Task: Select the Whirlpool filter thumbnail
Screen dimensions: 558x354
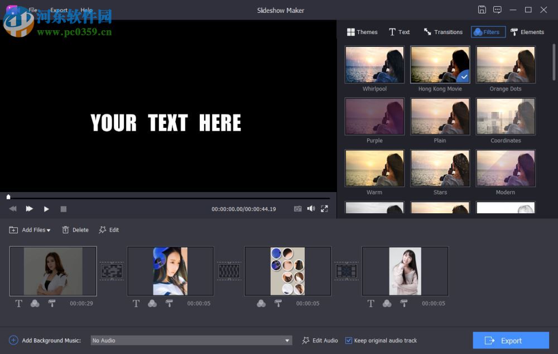Action: pyautogui.click(x=374, y=64)
